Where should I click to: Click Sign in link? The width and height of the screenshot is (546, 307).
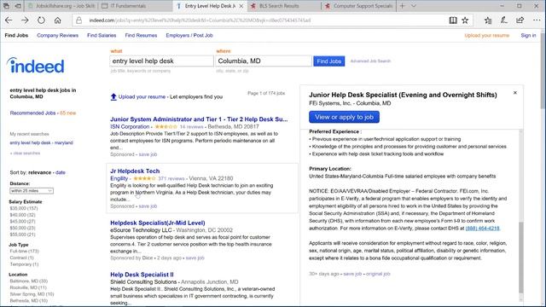tap(528, 36)
